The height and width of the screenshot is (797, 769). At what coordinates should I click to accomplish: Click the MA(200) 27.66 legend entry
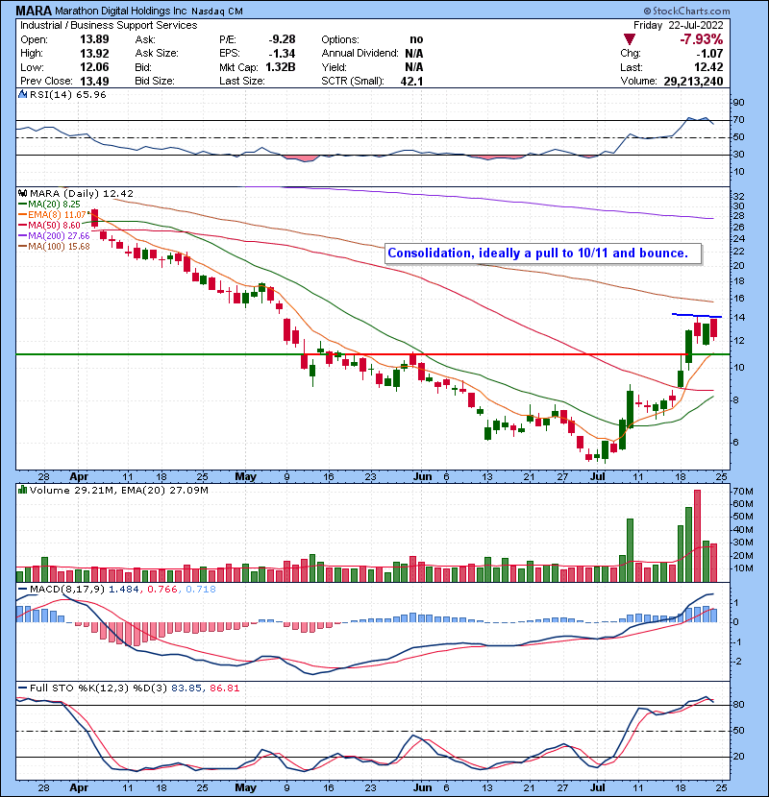tap(55, 236)
